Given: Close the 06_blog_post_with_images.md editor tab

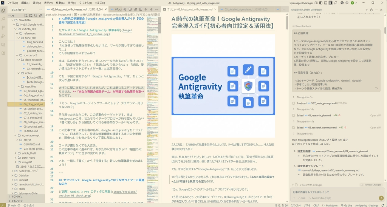Looking at the screenshot, I should (105, 9).
